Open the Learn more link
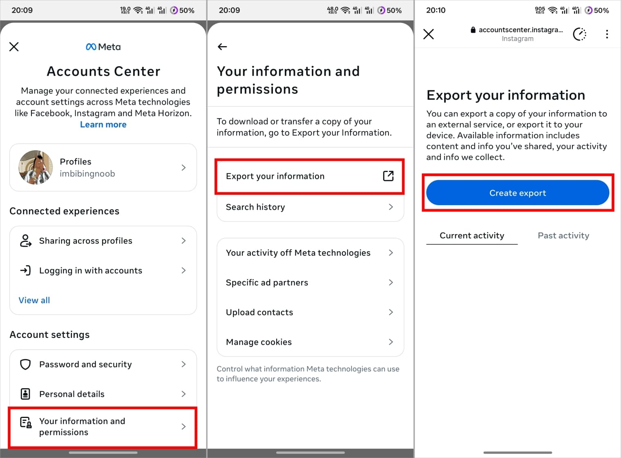Screen dimensions: 621x458 (103, 124)
